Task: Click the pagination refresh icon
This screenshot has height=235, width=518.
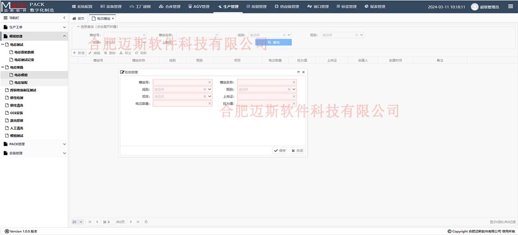Action: pos(146,222)
